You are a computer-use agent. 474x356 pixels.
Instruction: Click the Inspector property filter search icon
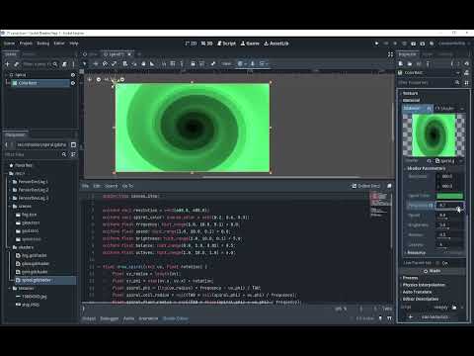[457, 82]
